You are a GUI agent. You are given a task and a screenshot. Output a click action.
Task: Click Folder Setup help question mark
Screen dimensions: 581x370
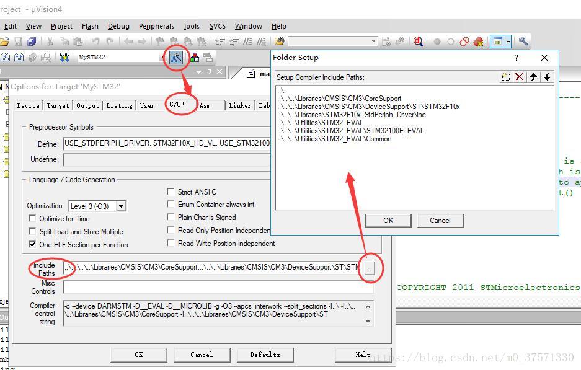516,58
